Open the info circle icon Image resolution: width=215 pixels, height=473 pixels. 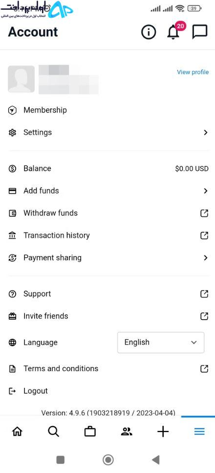(x=149, y=32)
